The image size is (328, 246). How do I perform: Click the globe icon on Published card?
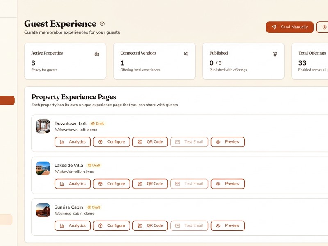point(275,54)
